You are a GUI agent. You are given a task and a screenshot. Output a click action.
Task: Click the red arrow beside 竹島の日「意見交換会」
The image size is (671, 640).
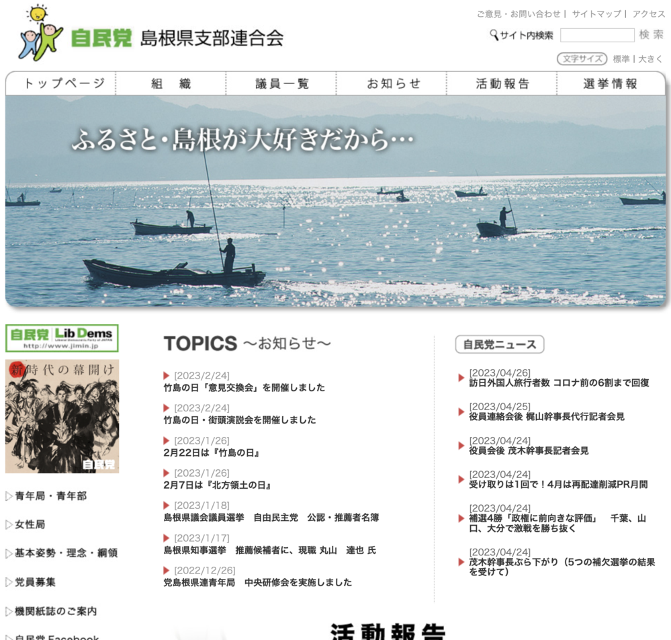click(167, 376)
